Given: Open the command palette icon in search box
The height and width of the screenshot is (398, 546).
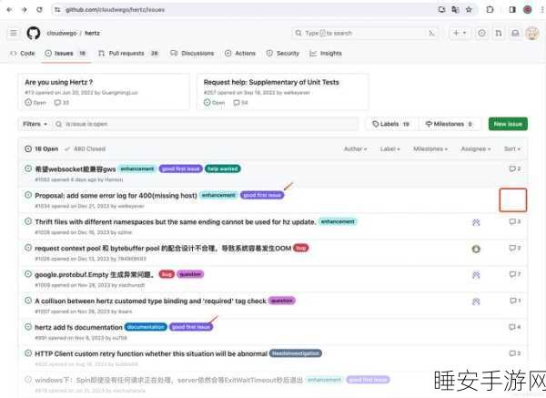Looking at the screenshot, I should tap(431, 33).
